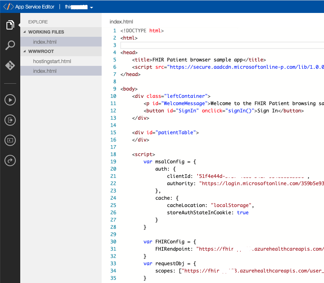Click the clientId line
The height and width of the screenshot is (283, 324).
pyautogui.click(x=238, y=176)
